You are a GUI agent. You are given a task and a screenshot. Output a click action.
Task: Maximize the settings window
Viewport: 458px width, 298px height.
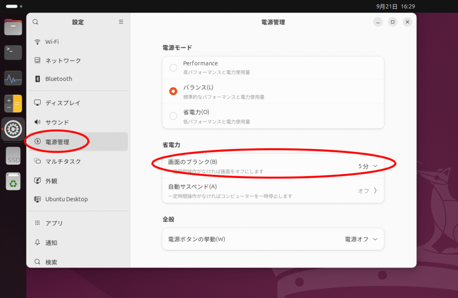coord(393,22)
